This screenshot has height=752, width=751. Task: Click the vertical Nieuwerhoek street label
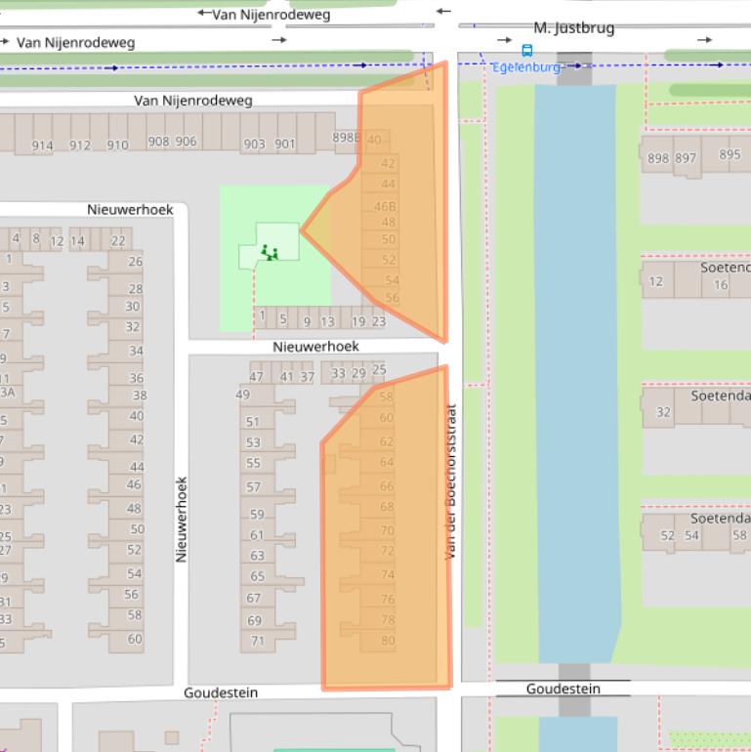[182, 519]
